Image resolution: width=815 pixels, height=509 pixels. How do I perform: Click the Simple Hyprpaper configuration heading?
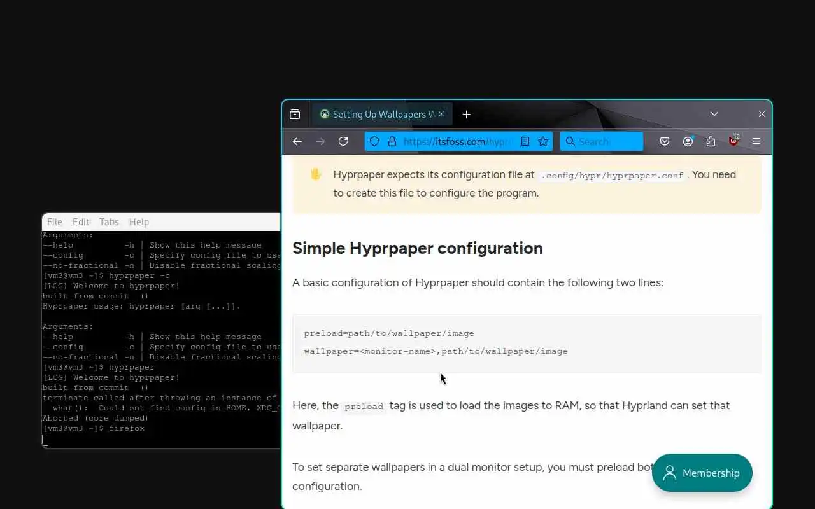[x=418, y=248]
